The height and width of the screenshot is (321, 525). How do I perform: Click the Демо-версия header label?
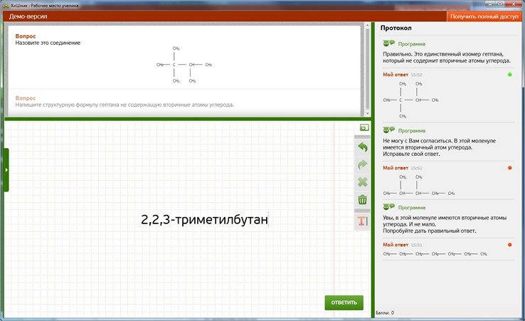(x=28, y=16)
